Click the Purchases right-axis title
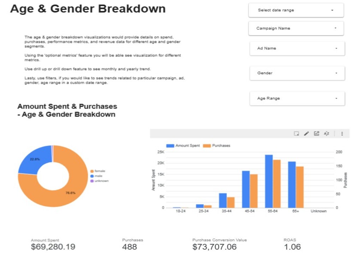Image resolution: width=353 pixels, height=264 pixels. point(345,180)
